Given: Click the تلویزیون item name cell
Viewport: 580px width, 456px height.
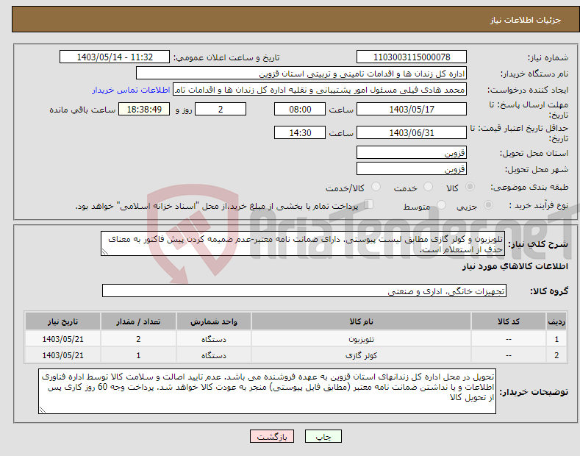Looking at the screenshot, I should pos(361,339).
